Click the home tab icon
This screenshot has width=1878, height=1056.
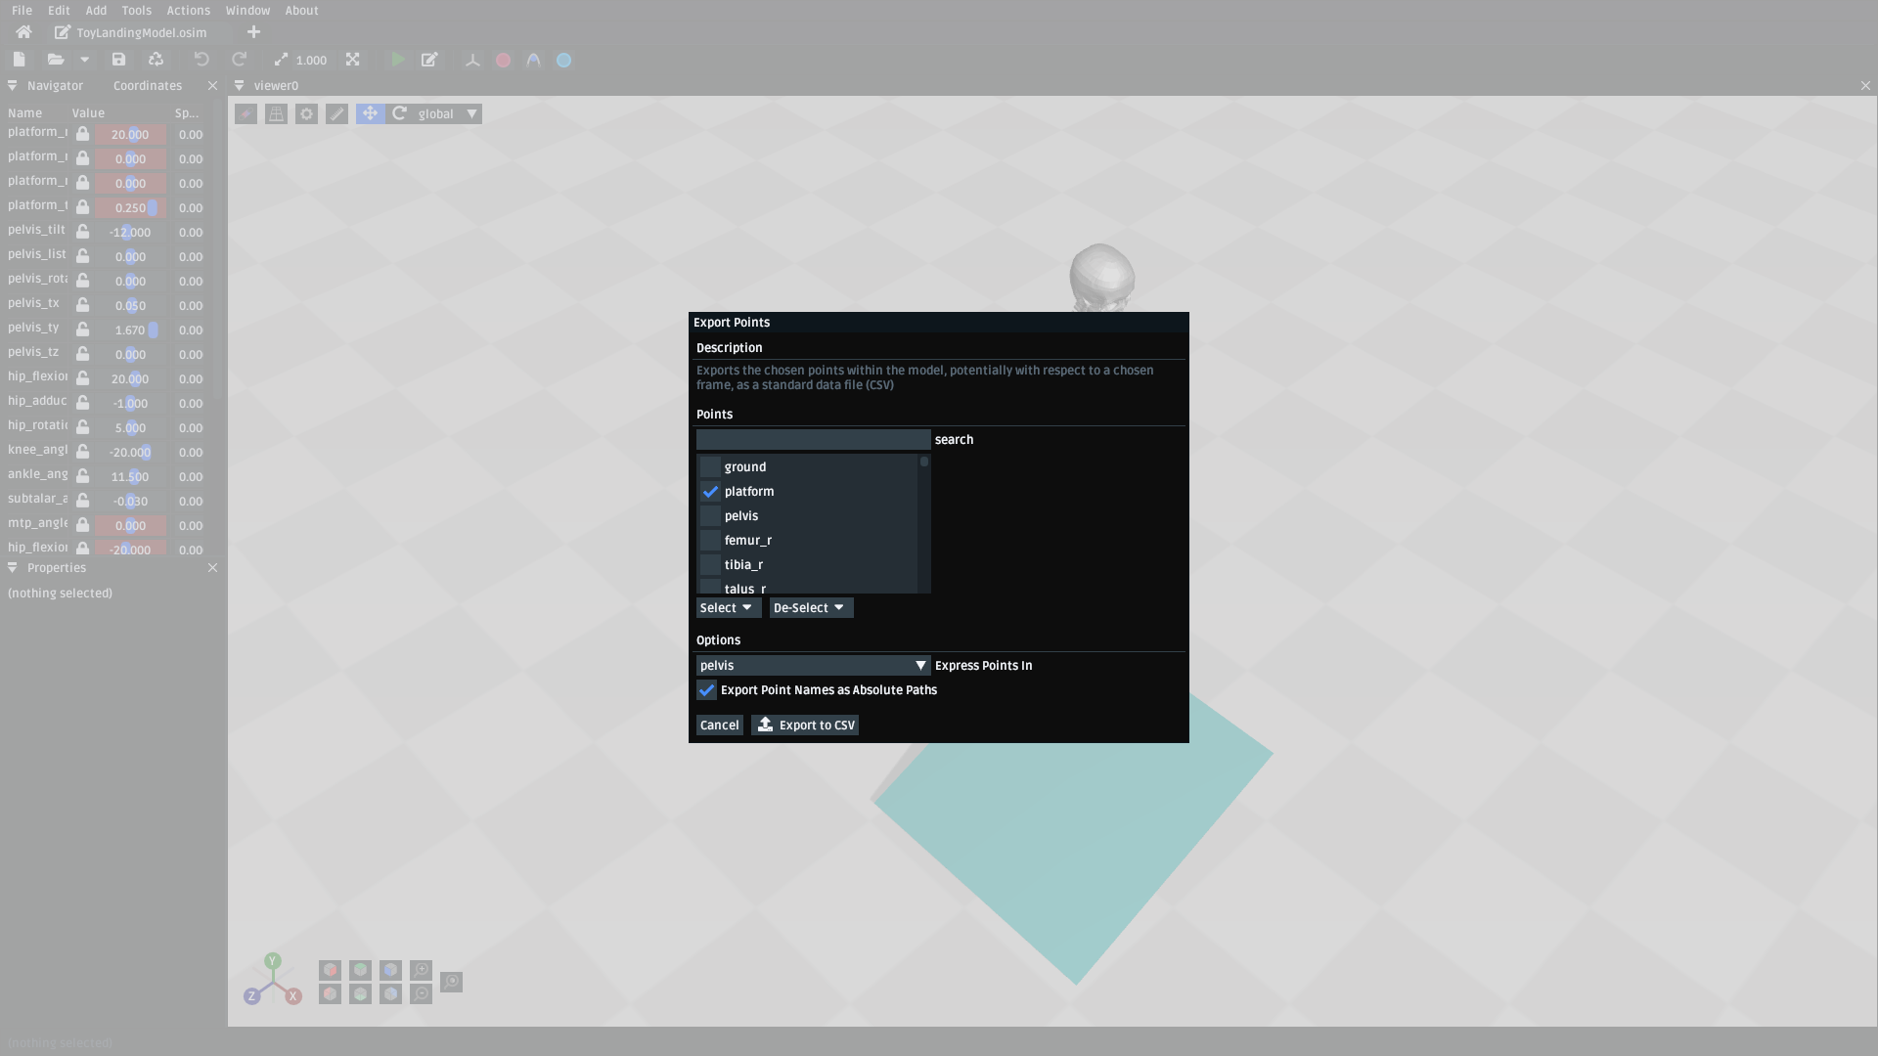23,32
